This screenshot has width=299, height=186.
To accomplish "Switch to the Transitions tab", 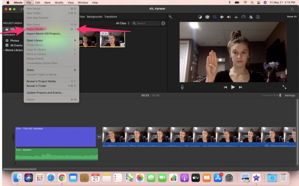I will pyautogui.click(x=111, y=17).
